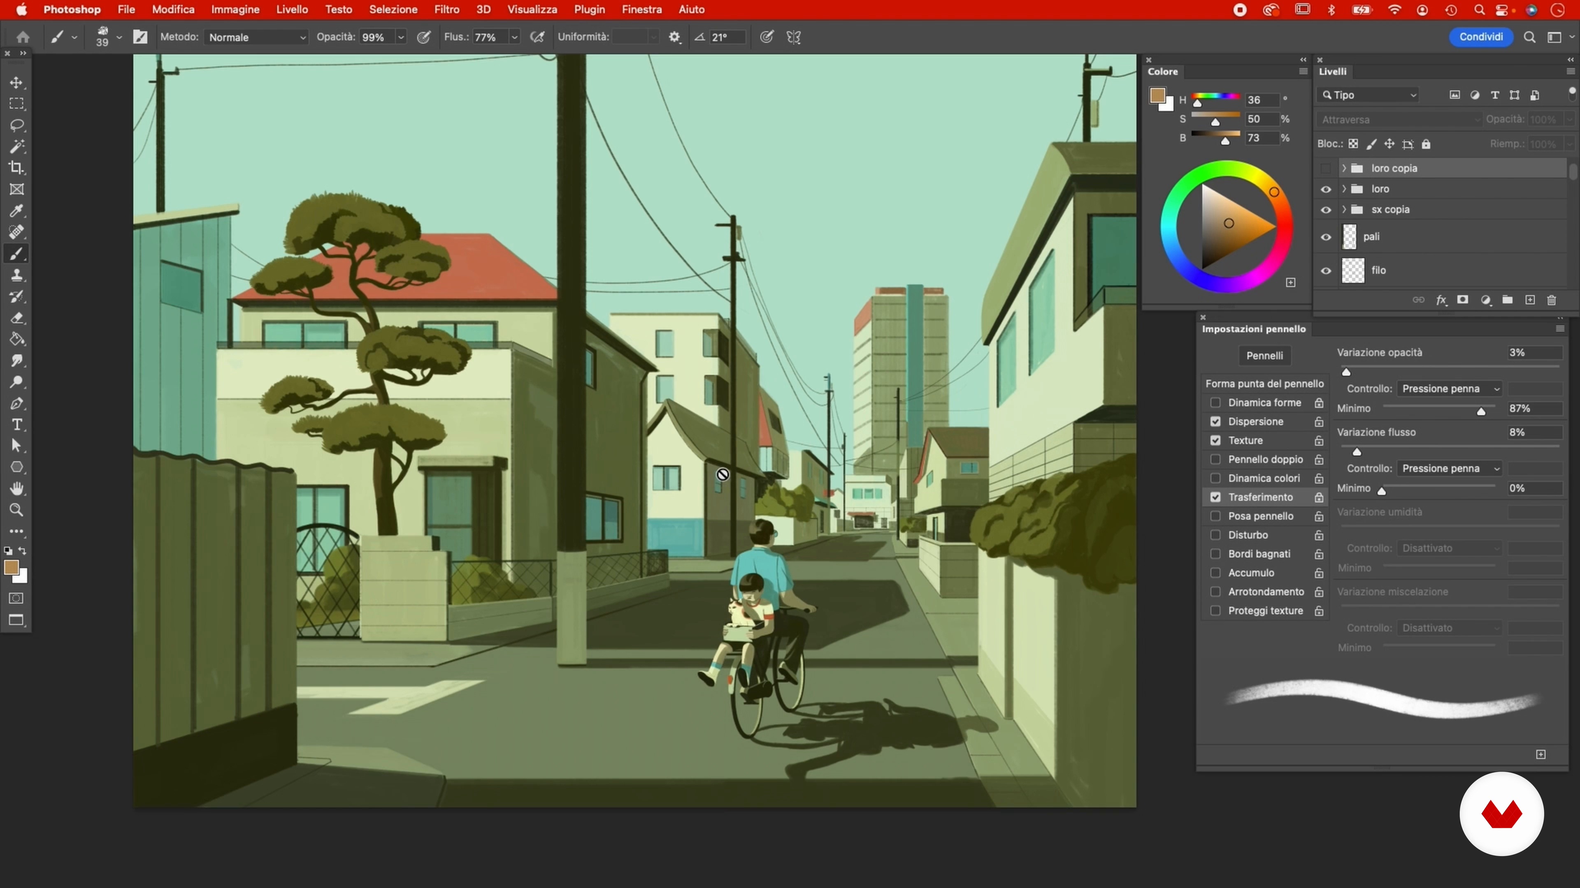Click the delete layer trash icon
The width and height of the screenshot is (1580, 888).
[x=1552, y=300]
